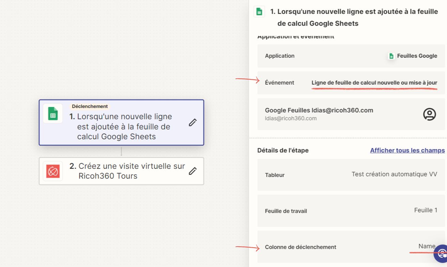The height and width of the screenshot is (267, 447).
Task: Click the Google Sheets icon in panel header
Action: pos(259,12)
